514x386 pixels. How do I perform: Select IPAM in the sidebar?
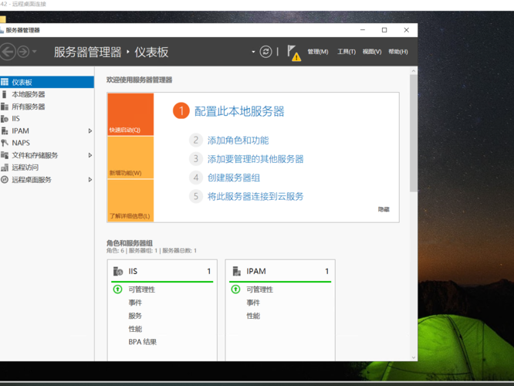pos(47,130)
